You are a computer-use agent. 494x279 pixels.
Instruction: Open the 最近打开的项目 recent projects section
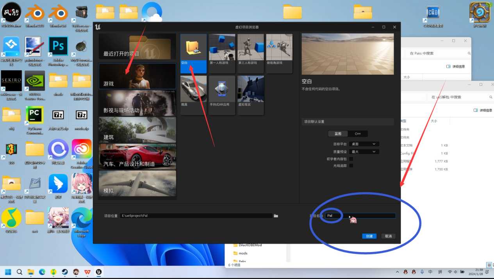[x=137, y=47]
